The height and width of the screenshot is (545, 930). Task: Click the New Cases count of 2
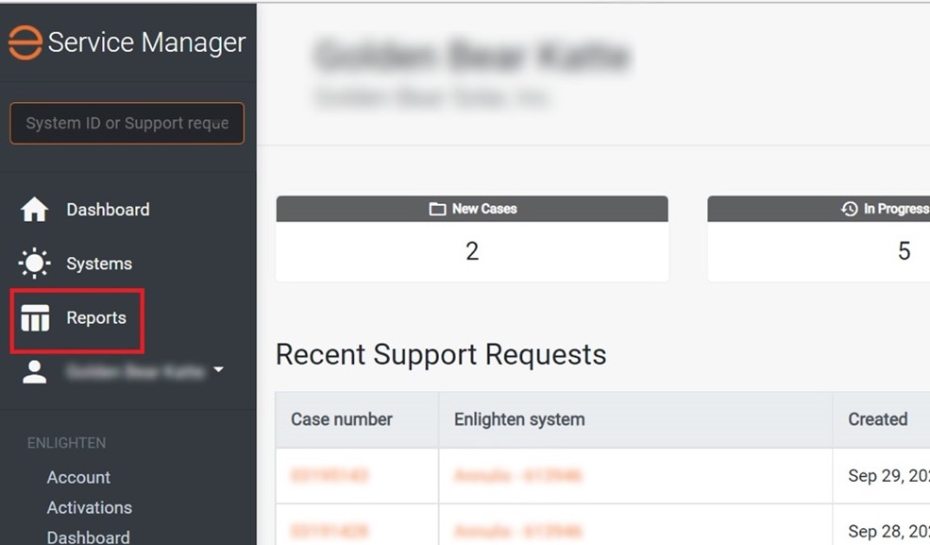(x=471, y=250)
